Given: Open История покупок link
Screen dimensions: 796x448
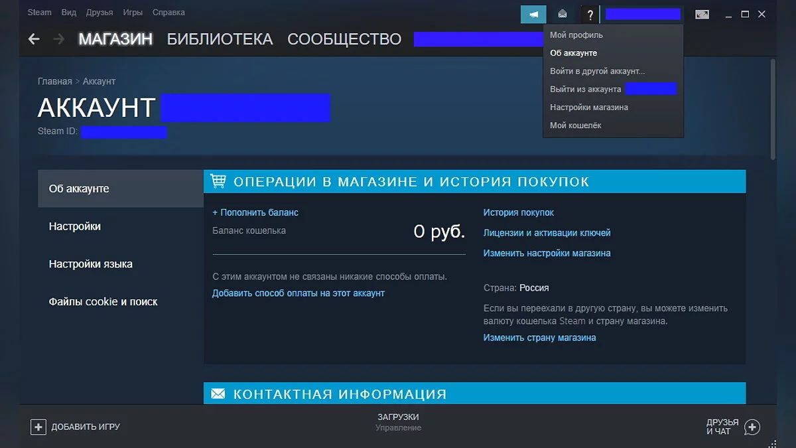Looking at the screenshot, I should [518, 212].
